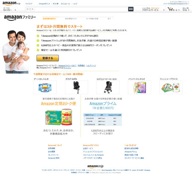Open the penguin baby wipes product image
Image resolution: width=192 pixels, height=176 pixels.
click(45, 87)
